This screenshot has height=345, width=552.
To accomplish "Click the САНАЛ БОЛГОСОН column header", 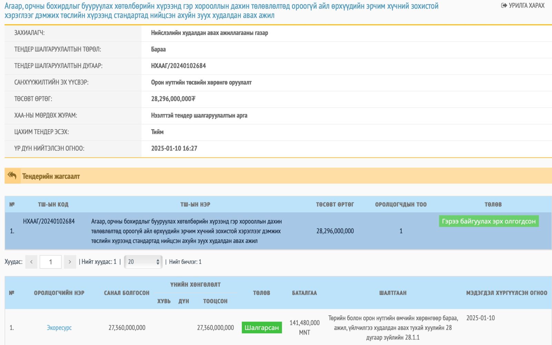I will pyautogui.click(x=127, y=293).
